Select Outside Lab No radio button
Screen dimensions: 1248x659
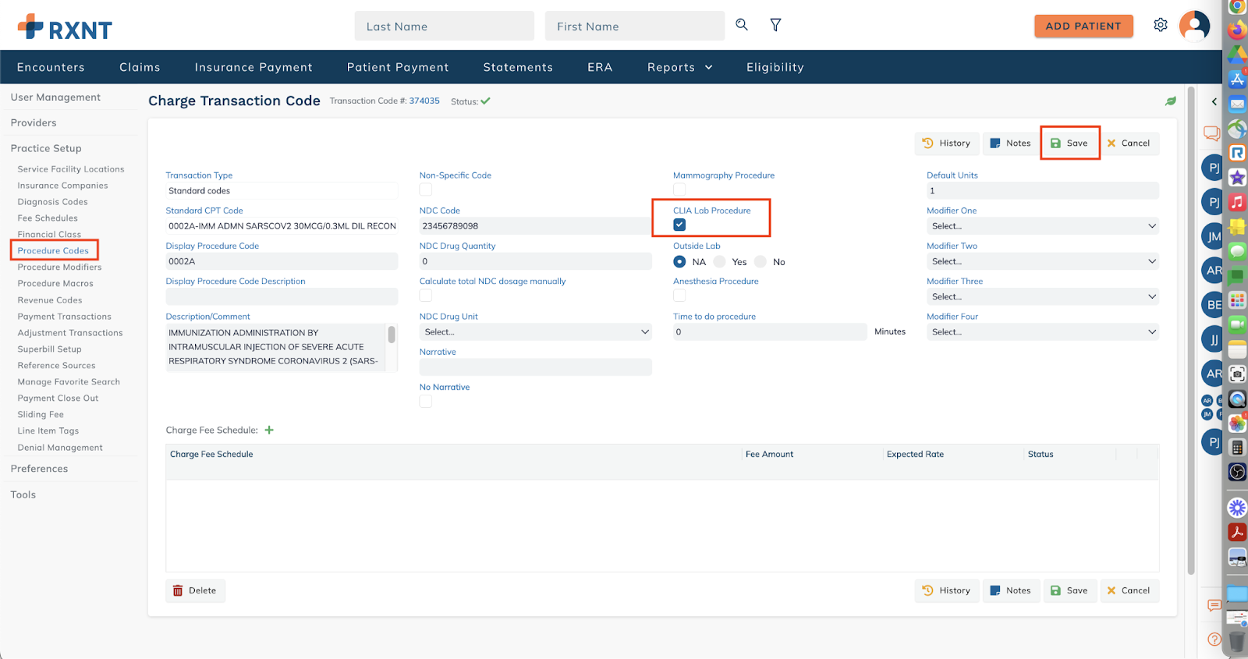[760, 262]
